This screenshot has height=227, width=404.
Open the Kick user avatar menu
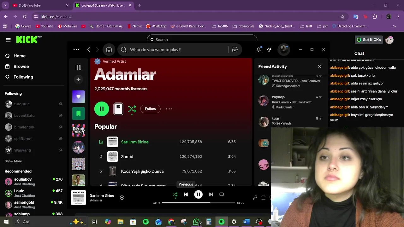389,40
